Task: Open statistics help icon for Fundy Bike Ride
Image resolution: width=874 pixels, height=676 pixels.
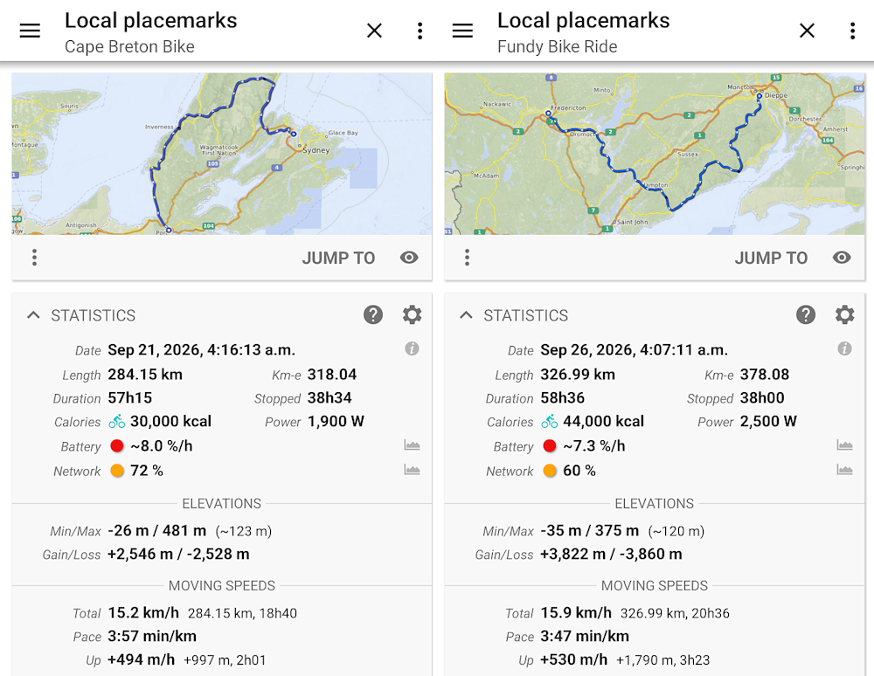Action: [x=806, y=314]
